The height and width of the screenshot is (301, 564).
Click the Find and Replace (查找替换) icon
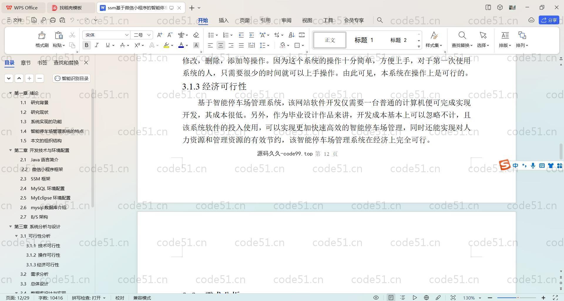[462, 35]
